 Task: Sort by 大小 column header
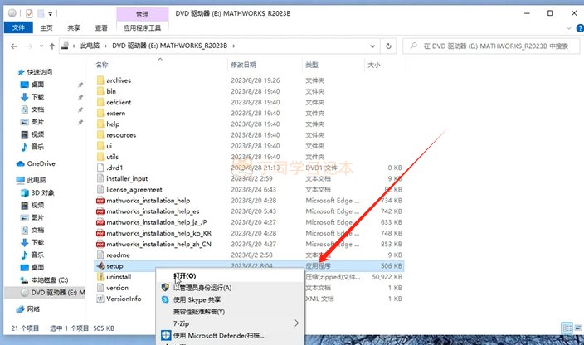[x=374, y=65]
